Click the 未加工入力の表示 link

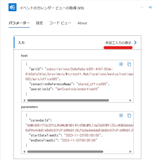pyautogui.click(x=118, y=43)
